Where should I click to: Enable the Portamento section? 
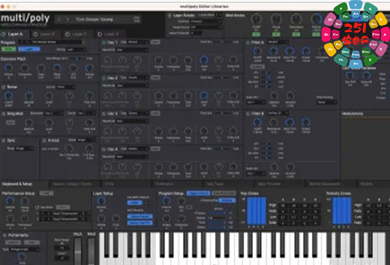(x=4, y=235)
